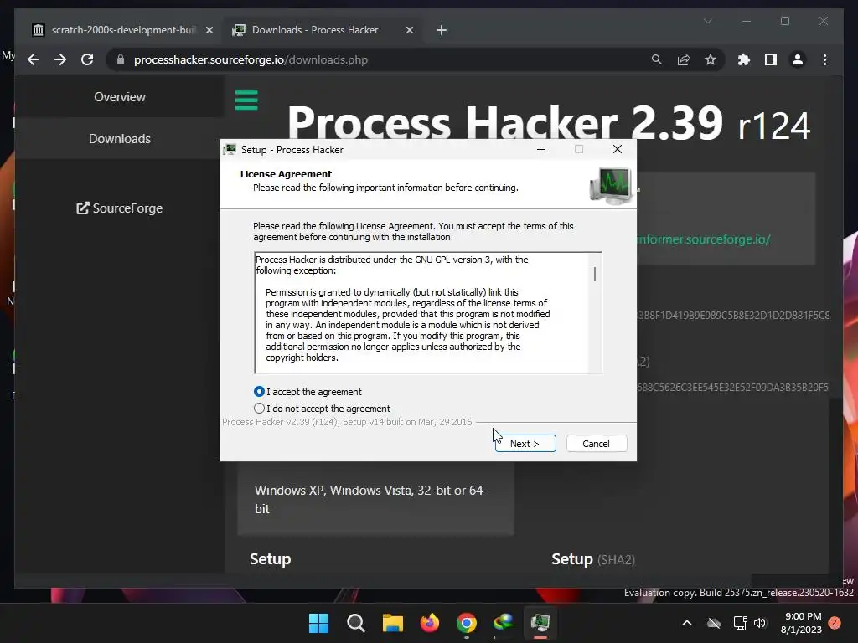Toggle the green hamburger menu
This screenshot has height=643, width=858.
[246, 100]
